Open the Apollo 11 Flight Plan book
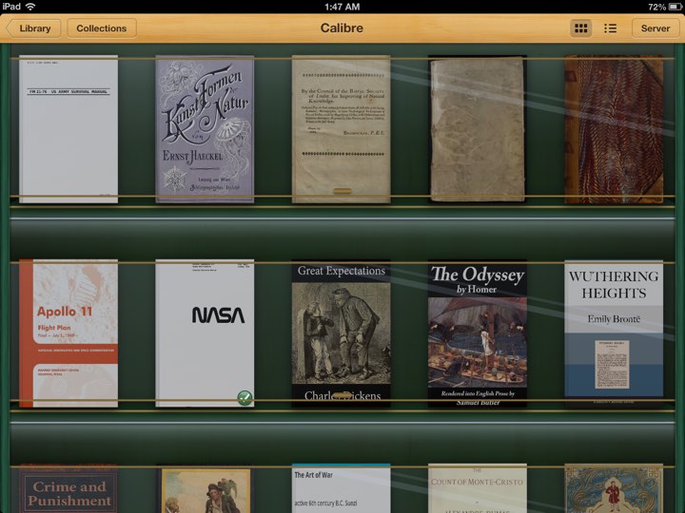 68,333
